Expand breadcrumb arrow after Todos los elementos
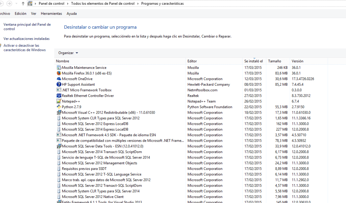Screen dimensions: 346x203 pos(138,3)
